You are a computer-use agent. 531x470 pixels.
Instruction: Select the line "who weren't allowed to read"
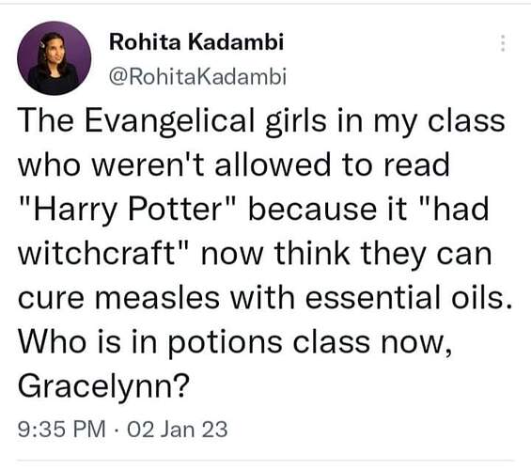[x=234, y=164]
